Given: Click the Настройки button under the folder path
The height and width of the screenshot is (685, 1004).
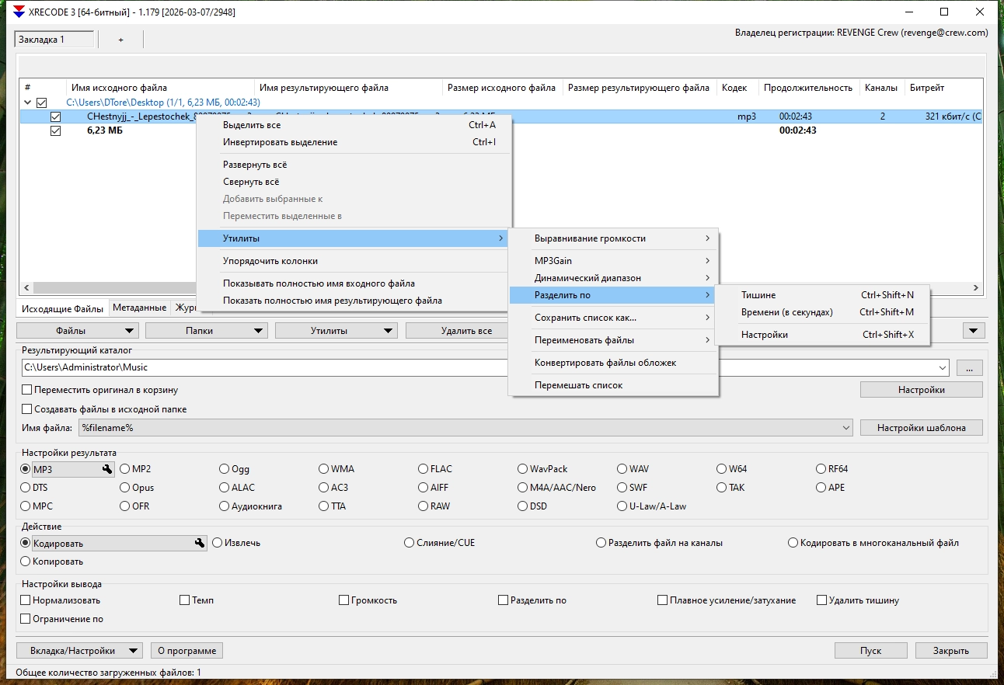Looking at the screenshot, I should [922, 390].
